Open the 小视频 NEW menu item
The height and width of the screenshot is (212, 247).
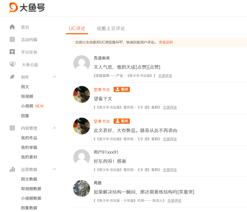pyautogui.click(x=32, y=106)
